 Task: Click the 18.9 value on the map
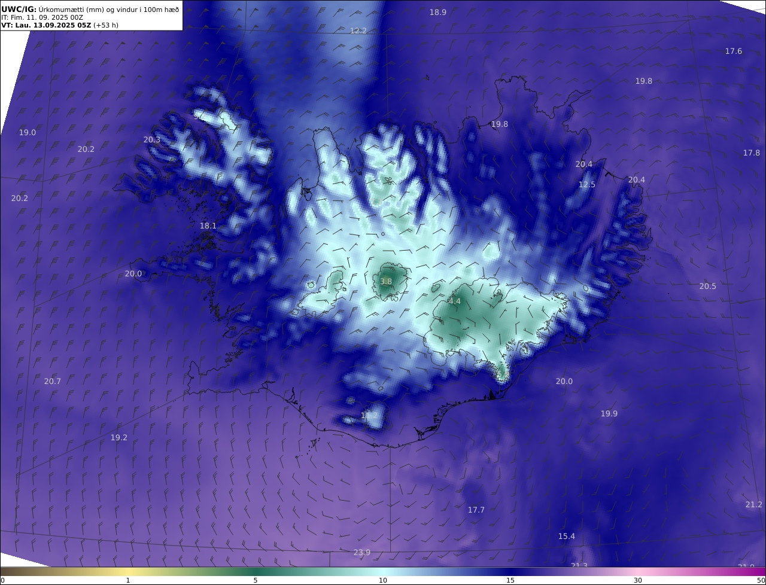438,12
